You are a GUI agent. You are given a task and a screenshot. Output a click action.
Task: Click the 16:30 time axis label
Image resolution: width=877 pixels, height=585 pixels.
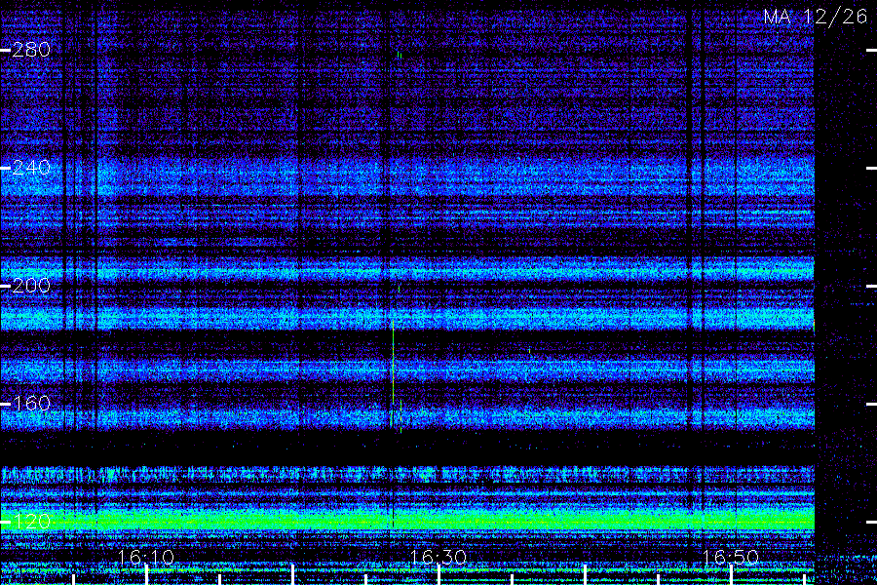click(438, 557)
